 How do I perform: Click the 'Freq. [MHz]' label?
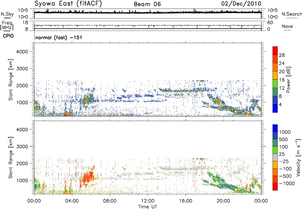tap(7, 26)
